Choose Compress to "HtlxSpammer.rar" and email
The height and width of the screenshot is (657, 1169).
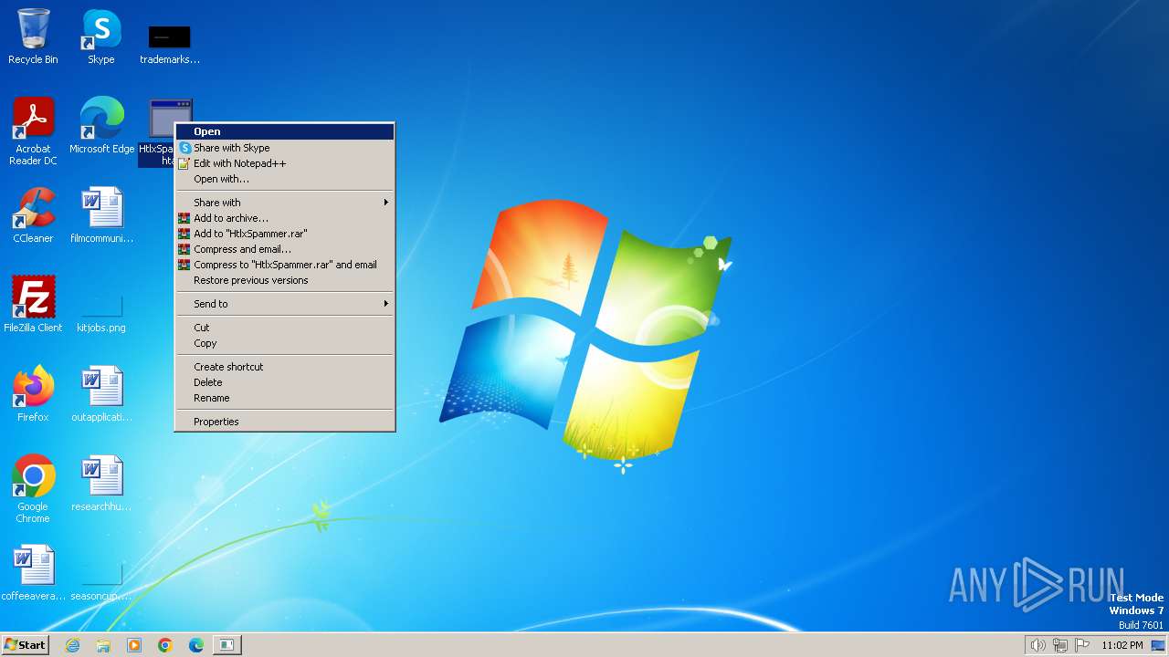[x=285, y=265]
